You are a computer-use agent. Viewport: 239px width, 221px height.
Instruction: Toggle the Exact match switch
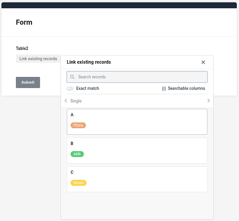click(70, 88)
